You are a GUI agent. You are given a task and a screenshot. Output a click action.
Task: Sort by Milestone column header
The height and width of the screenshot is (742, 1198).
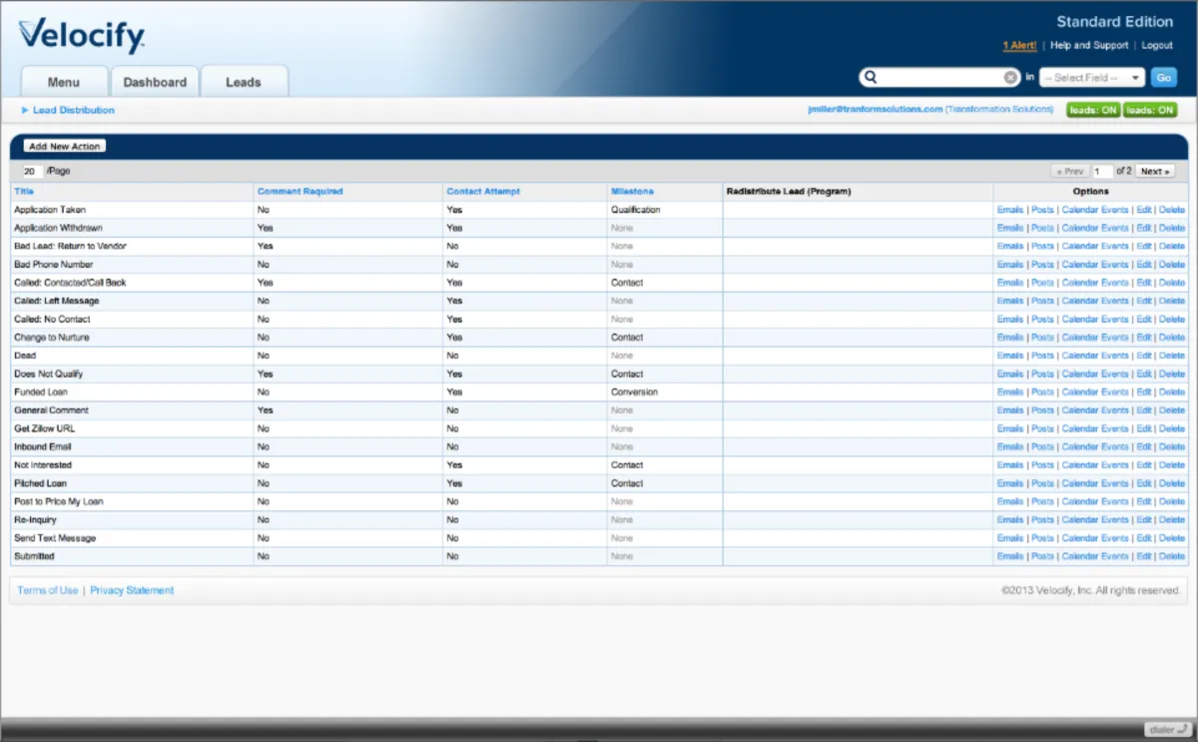pyautogui.click(x=632, y=191)
